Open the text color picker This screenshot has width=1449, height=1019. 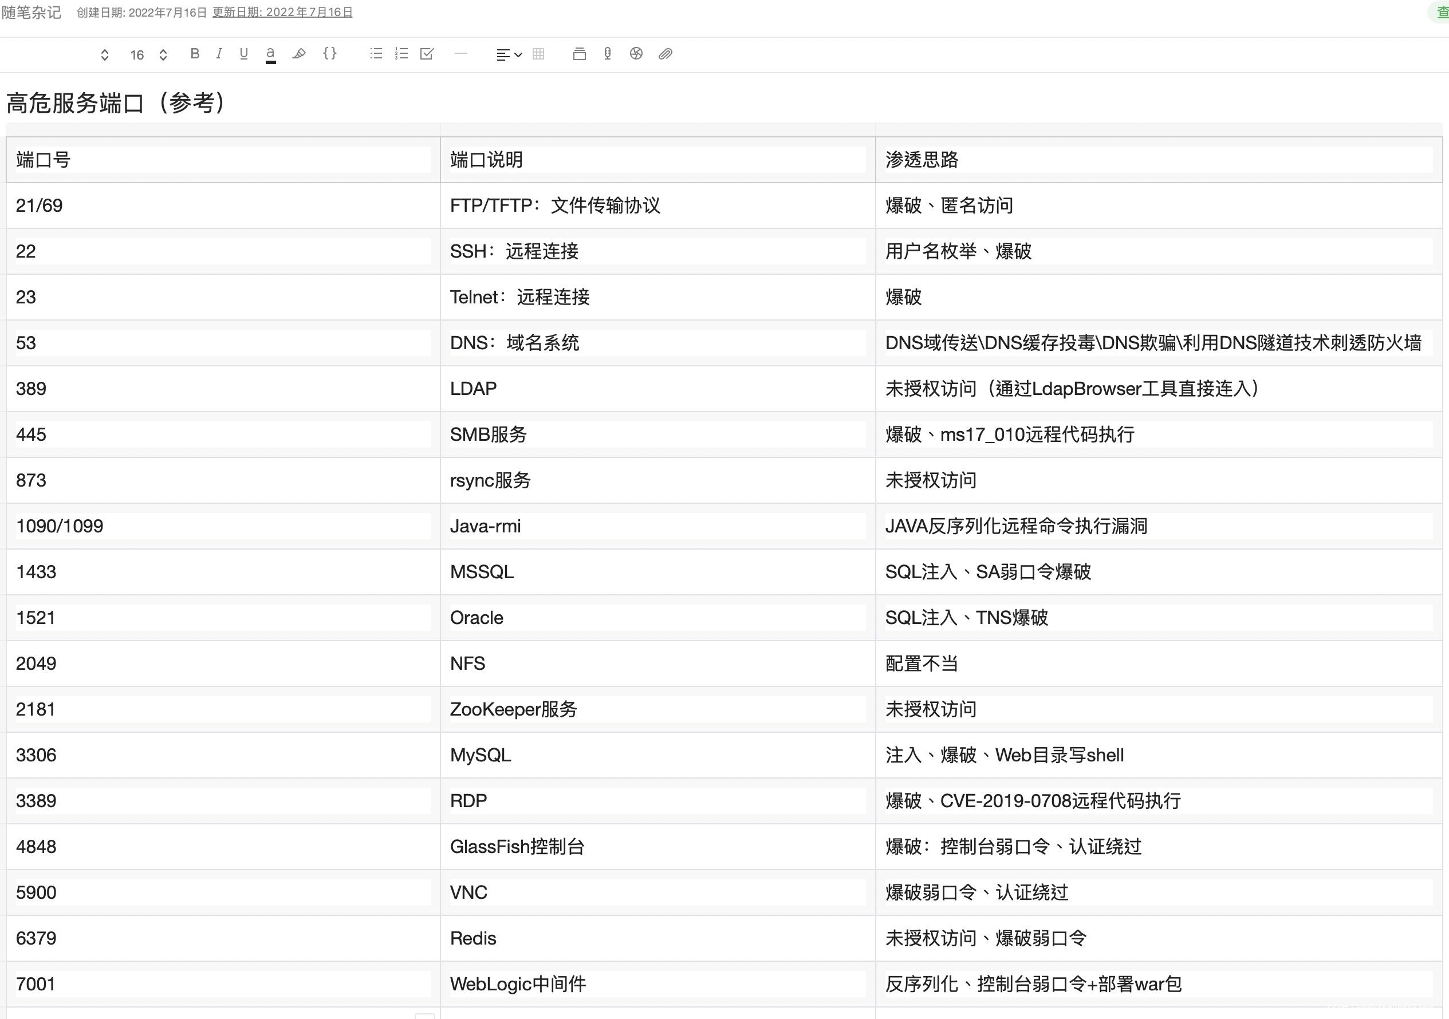click(x=270, y=54)
